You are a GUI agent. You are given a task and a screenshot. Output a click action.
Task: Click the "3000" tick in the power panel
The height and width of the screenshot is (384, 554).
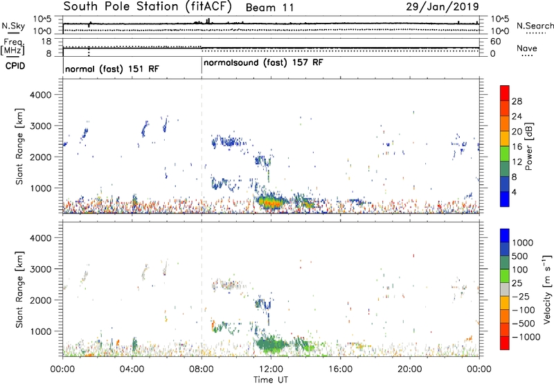point(40,126)
